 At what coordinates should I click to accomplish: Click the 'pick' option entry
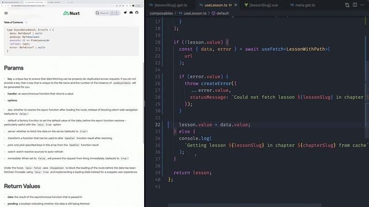pos(53,145)
